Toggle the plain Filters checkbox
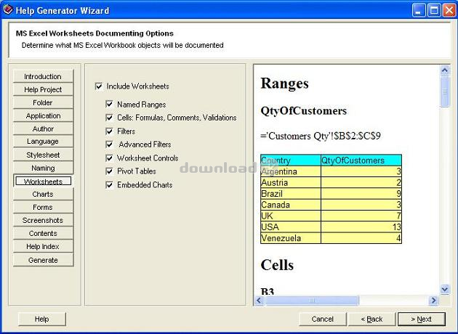458x334 pixels. [109, 131]
